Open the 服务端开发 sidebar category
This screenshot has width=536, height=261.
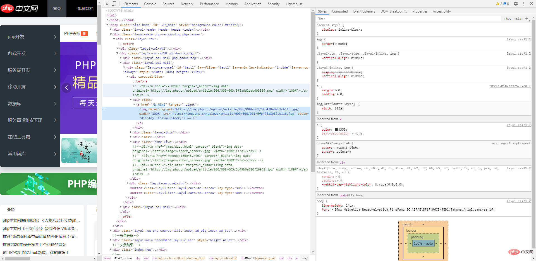(30, 70)
